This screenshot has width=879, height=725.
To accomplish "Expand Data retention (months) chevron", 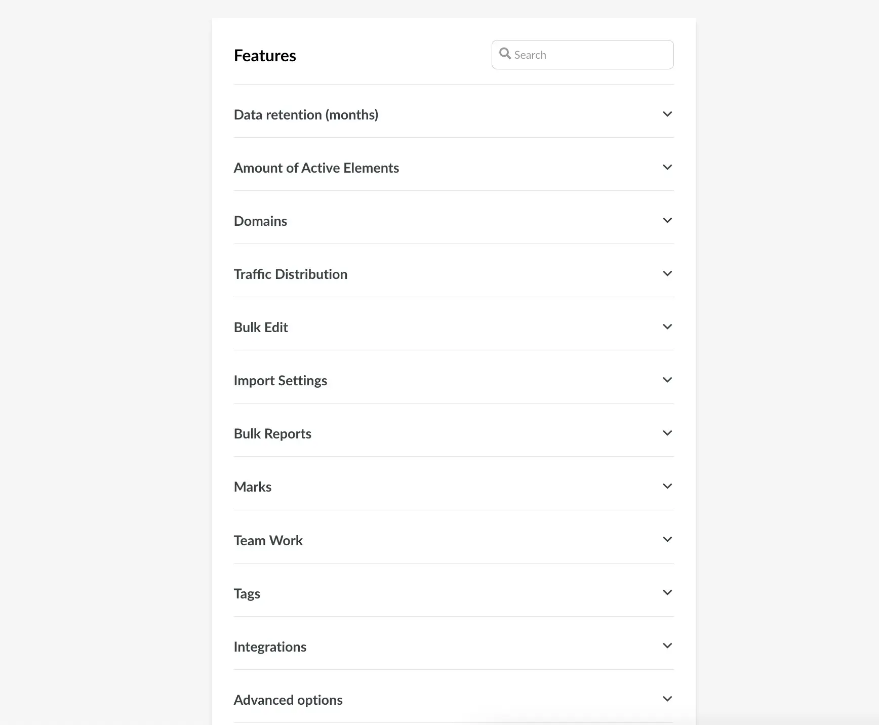I will click(x=667, y=114).
